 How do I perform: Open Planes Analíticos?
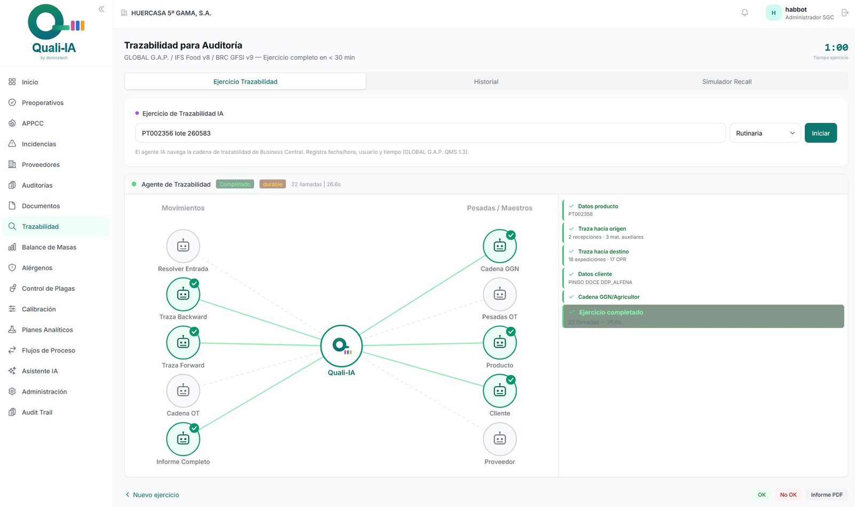(x=56, y=330)
